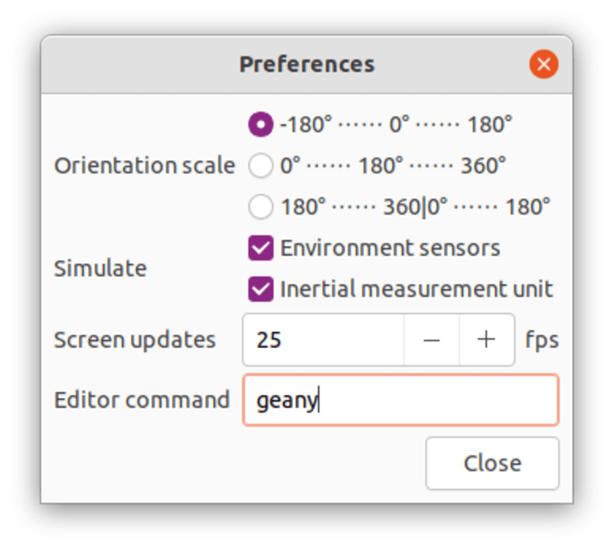This screenshot has width=612, height=548.
Task: Click the "Screen updates" label
Action: 134,340
